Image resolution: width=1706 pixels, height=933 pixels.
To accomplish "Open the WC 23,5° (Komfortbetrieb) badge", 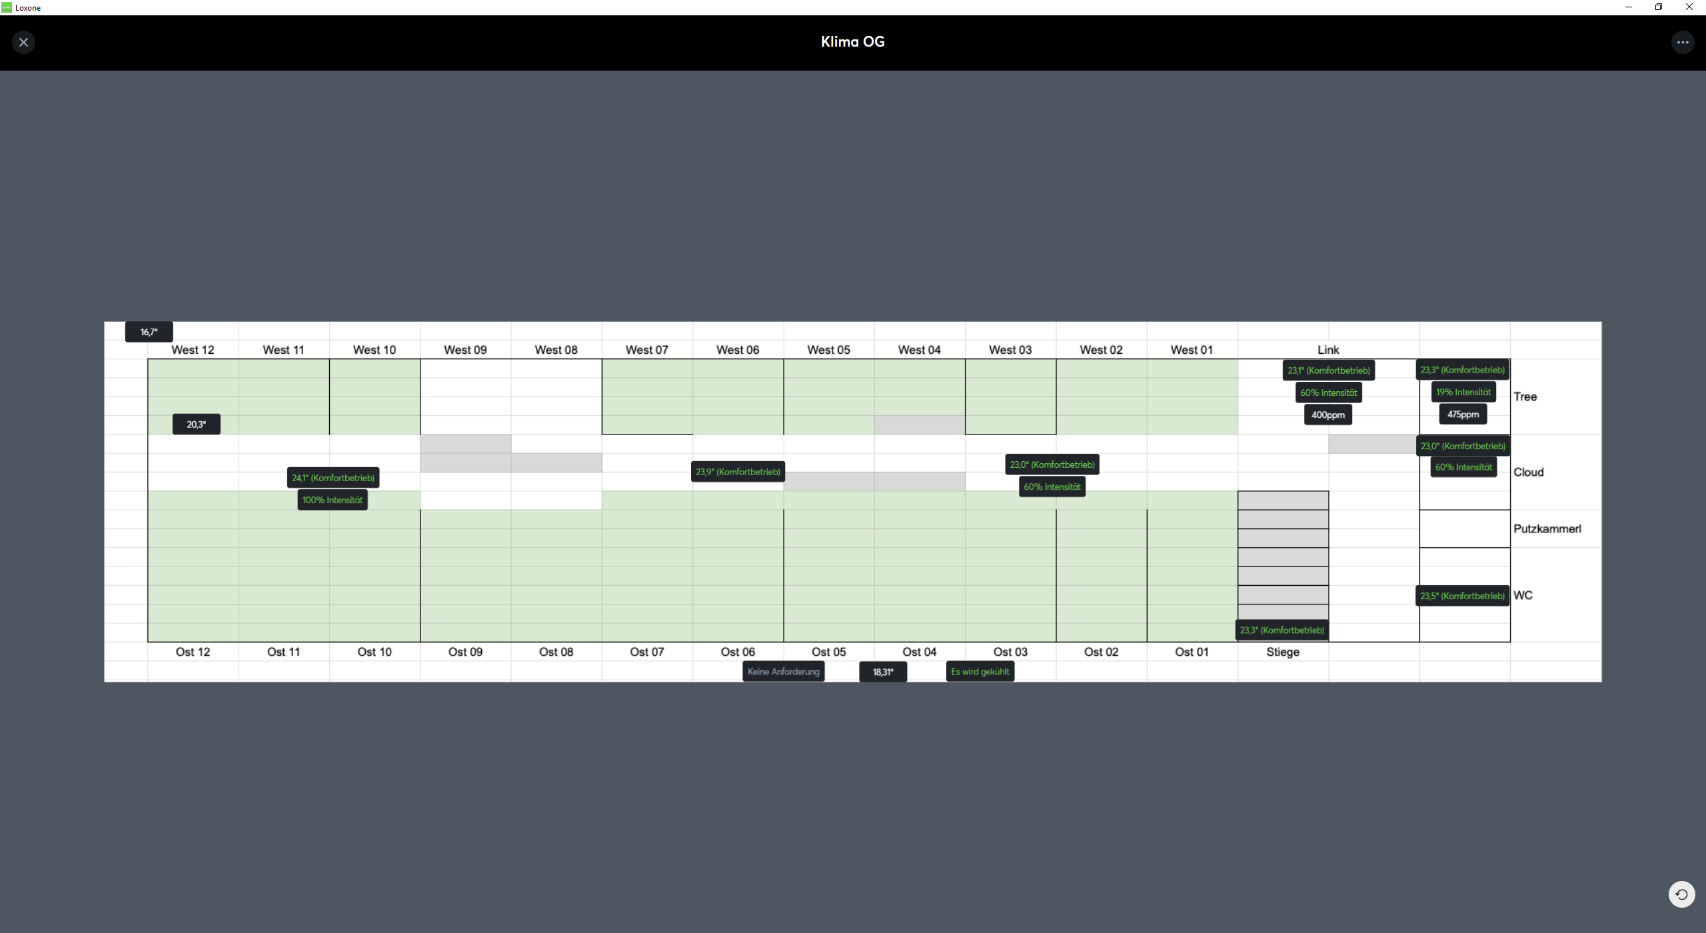I will (x=1462, y=596).
